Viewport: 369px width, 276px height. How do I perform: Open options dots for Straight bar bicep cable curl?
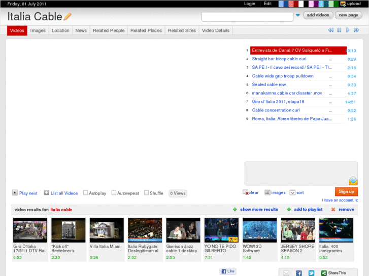click(x=330, y=60)
